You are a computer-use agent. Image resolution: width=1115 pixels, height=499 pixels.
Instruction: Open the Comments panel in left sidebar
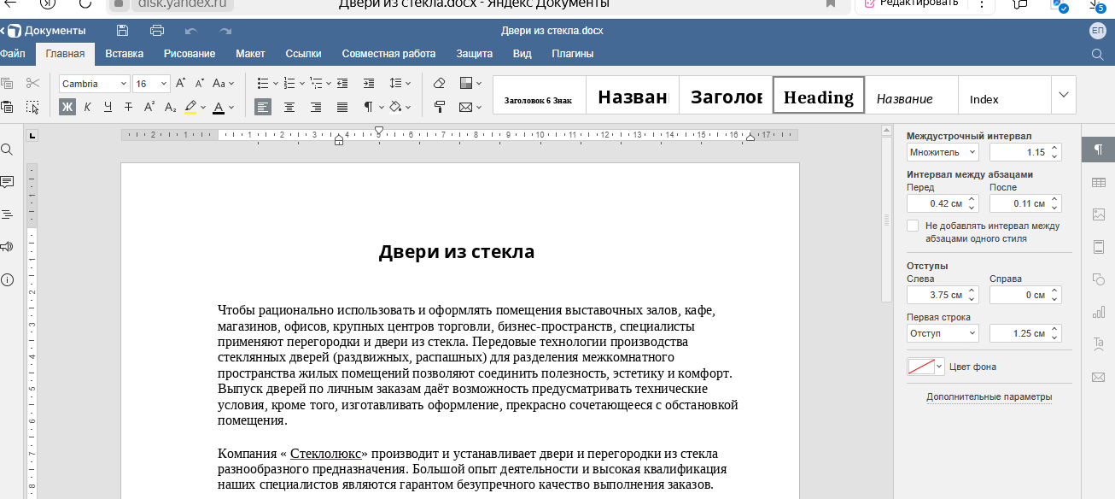(x=7, y=182)
